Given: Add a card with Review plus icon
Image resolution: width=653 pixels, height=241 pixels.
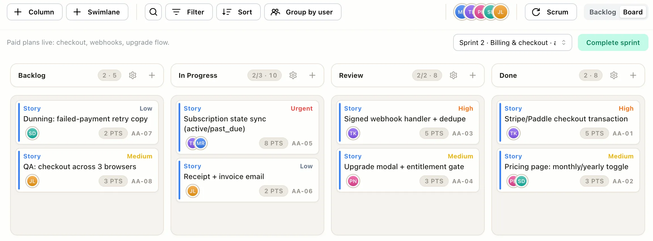Looking at the screenshot, I should coord(473,75).
